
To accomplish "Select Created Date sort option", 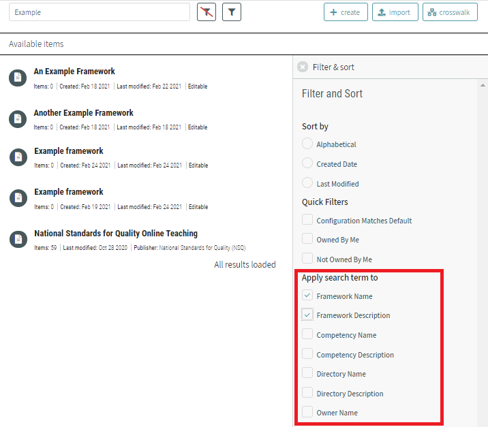I will (307, 163).
